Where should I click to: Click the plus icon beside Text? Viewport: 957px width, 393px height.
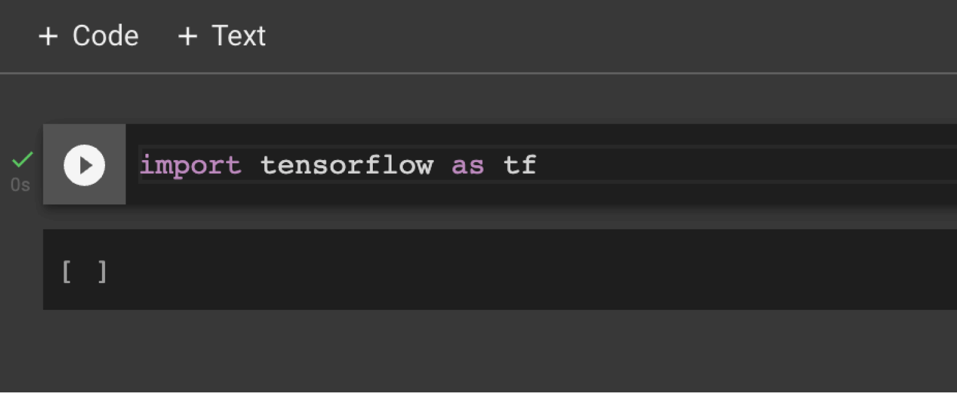pyautogui.click(x=188, y=37)
